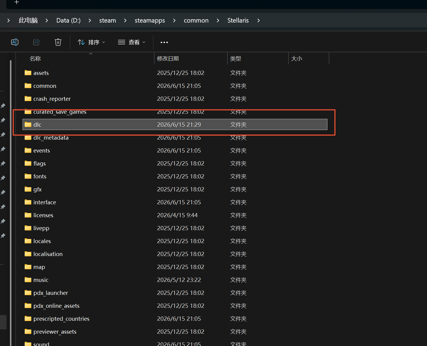
Task: Select the locales folder icon
Action: point(28,241)
